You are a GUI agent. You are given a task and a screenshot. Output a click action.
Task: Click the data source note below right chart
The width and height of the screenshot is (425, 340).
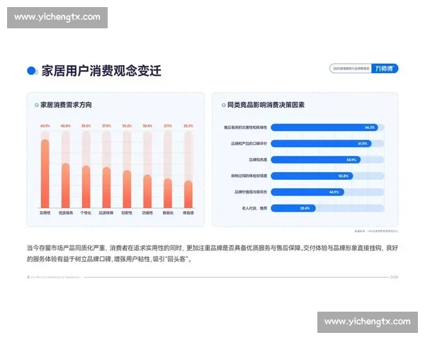click(376, 231)
